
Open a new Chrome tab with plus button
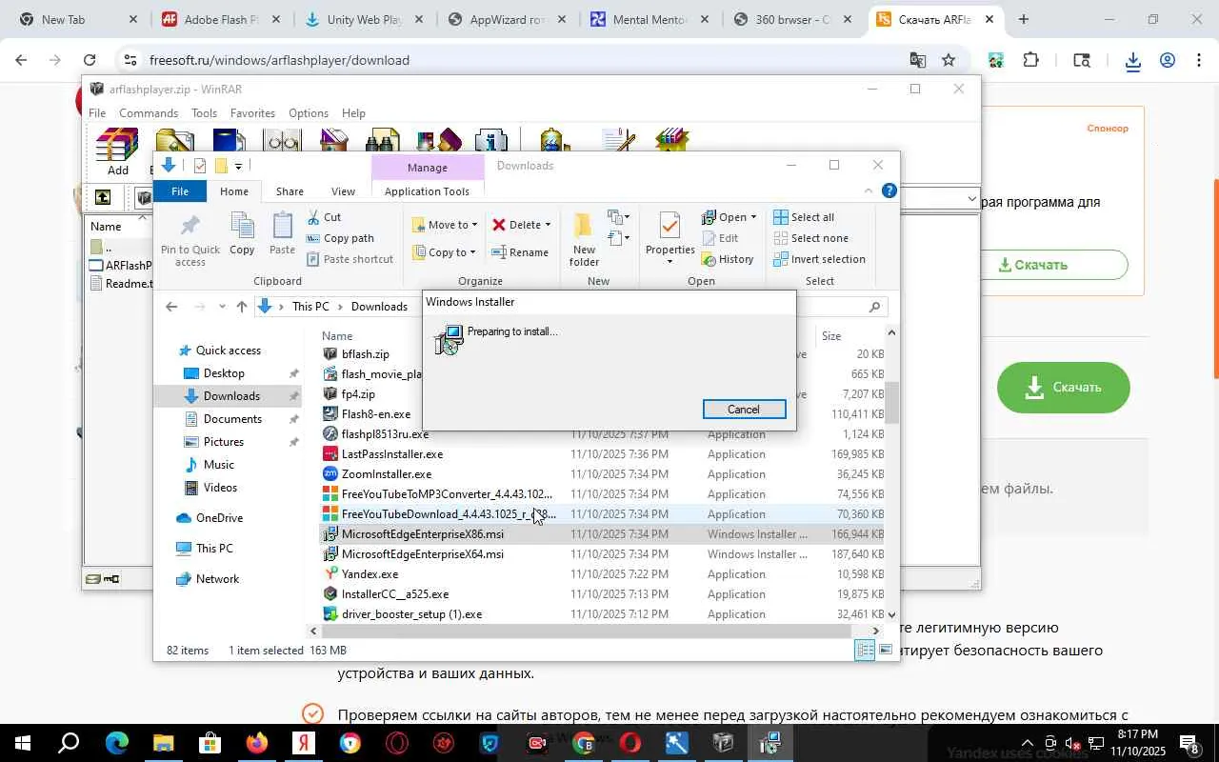click(x=1024, y=19)
